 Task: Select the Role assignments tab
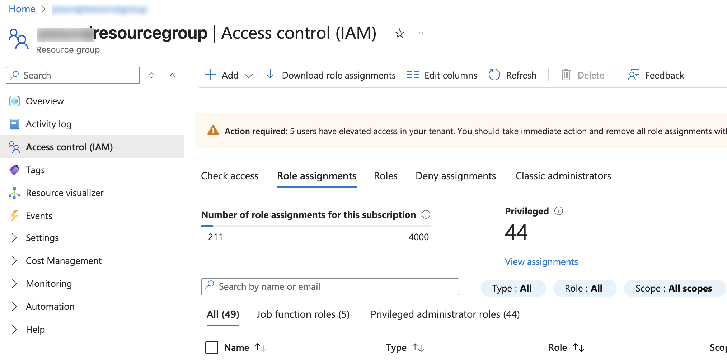click(x=316, y=176)
